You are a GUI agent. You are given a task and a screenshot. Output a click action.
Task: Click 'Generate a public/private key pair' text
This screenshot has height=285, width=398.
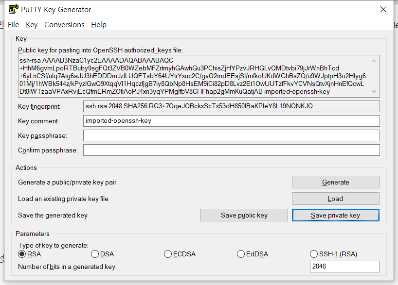(x=67, y=183)
